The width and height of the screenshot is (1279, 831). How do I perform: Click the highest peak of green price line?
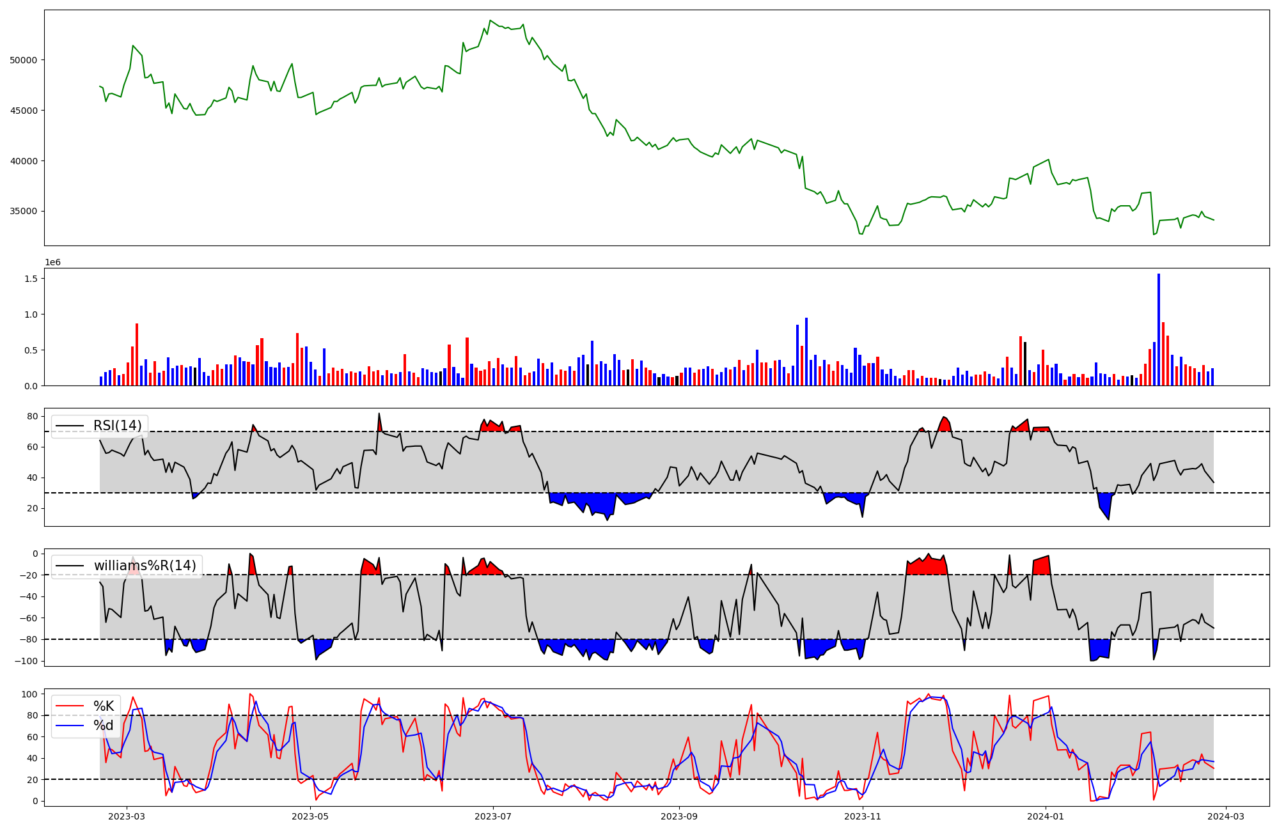[490, 21]
